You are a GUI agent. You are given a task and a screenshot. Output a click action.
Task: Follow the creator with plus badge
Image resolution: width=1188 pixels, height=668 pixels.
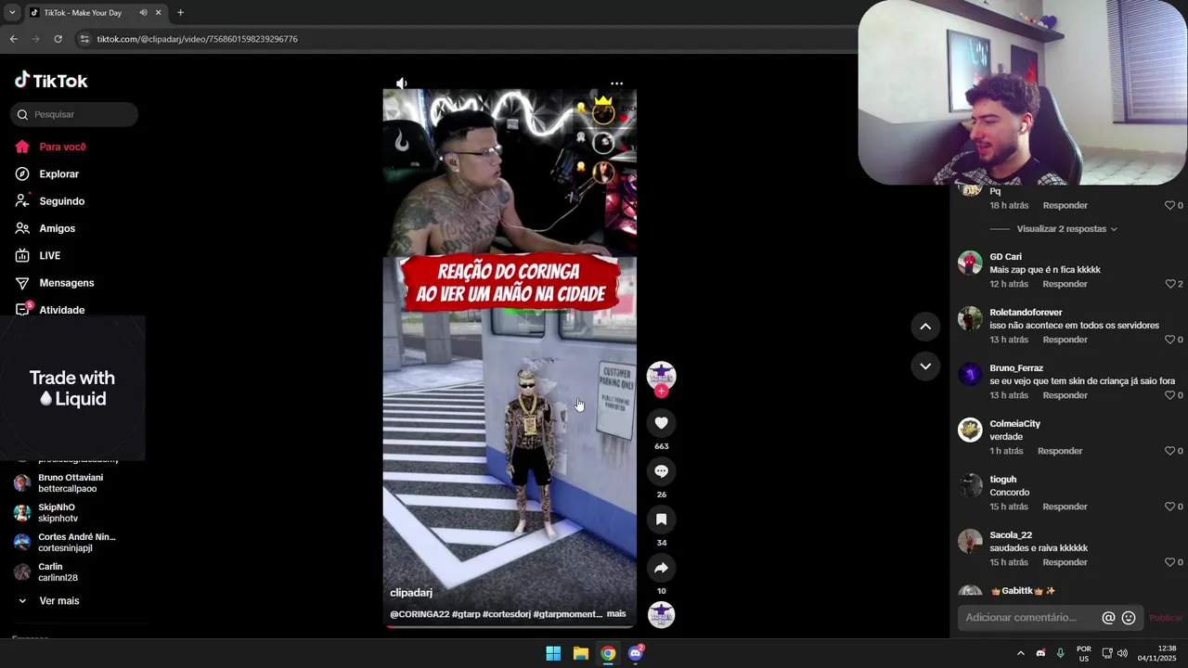click(661, 392)
